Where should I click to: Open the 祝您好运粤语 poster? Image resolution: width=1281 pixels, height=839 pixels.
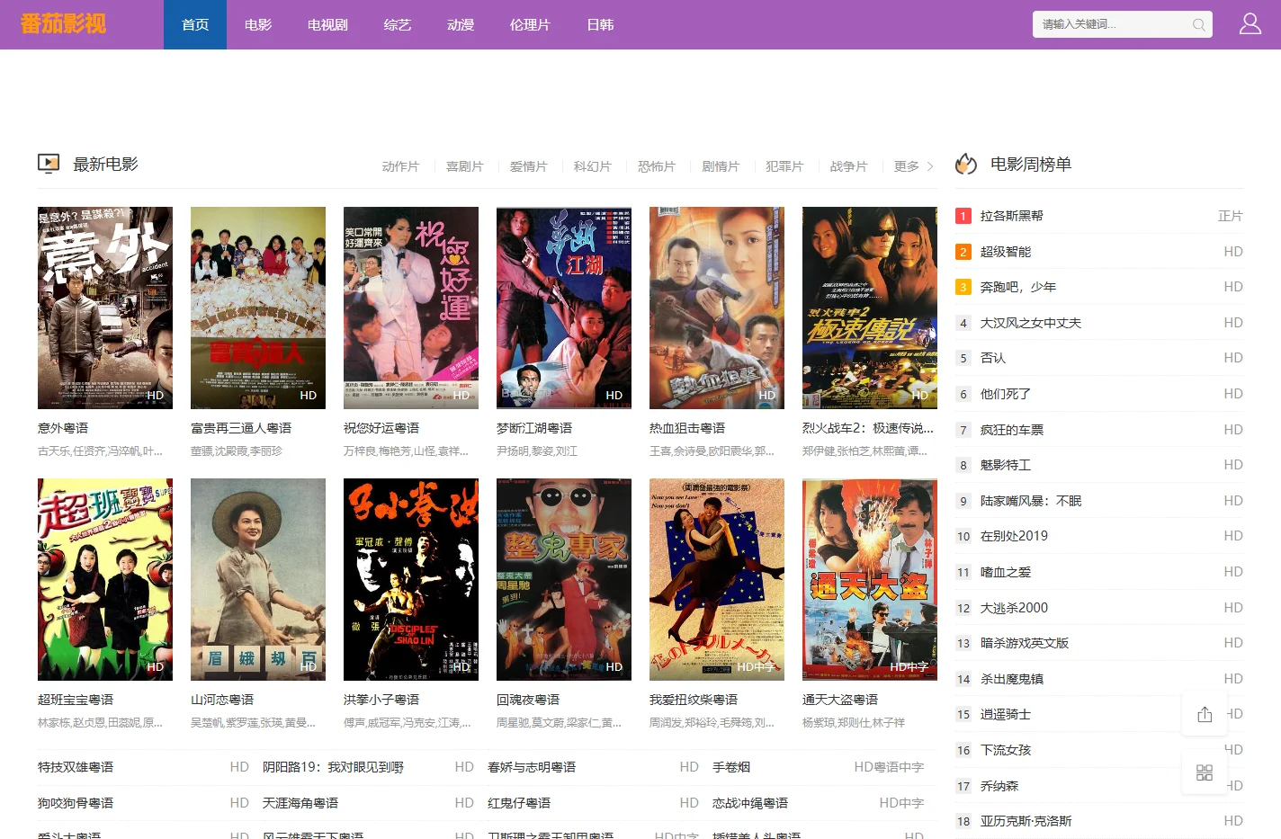411,308
